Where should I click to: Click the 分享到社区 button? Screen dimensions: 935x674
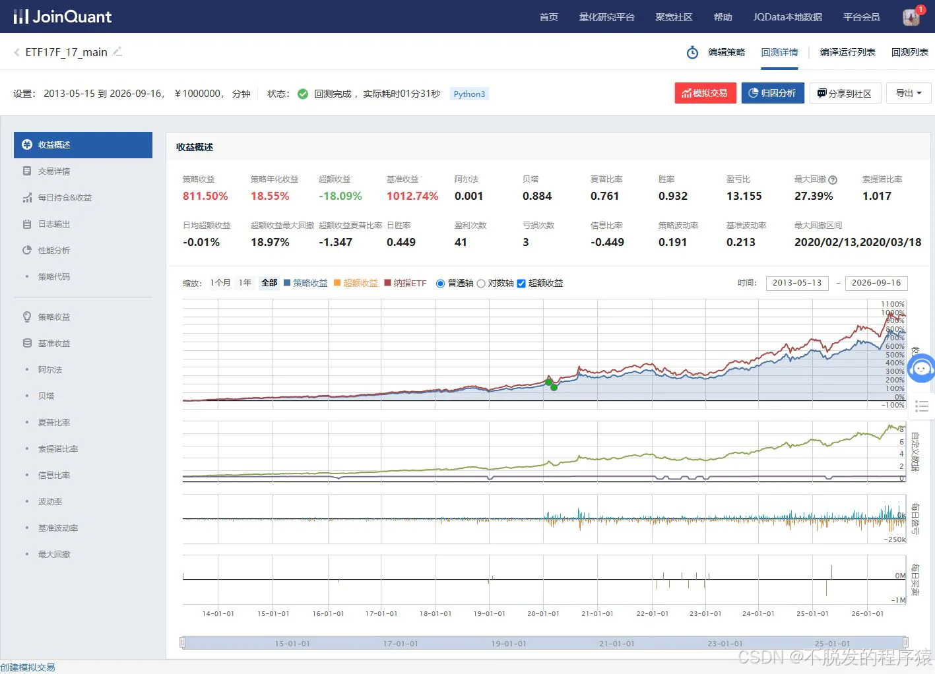point(845,93)
